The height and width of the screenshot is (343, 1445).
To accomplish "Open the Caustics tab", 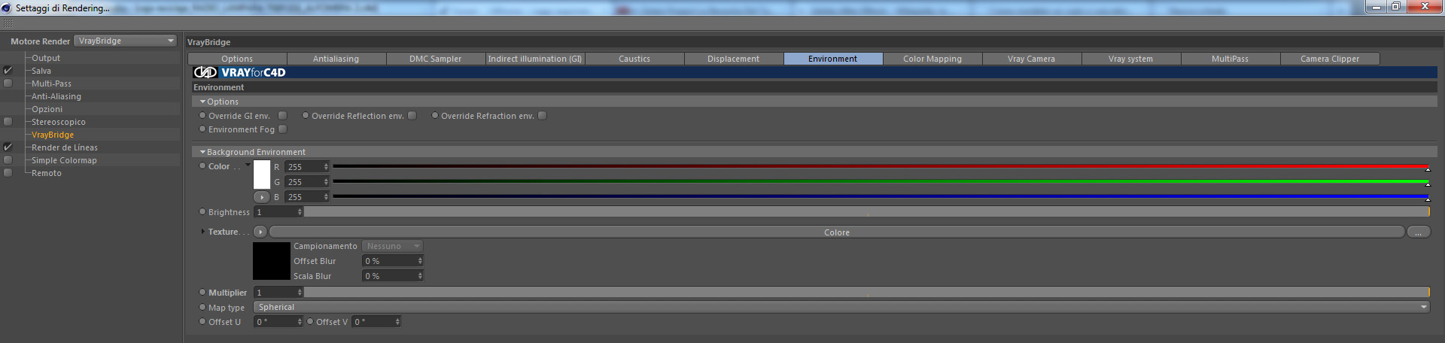I will 634,59.
